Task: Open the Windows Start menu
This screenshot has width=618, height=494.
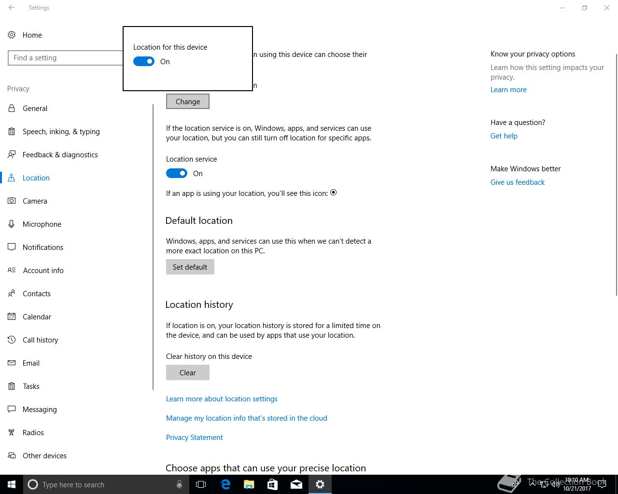Action: pos(12,484)
